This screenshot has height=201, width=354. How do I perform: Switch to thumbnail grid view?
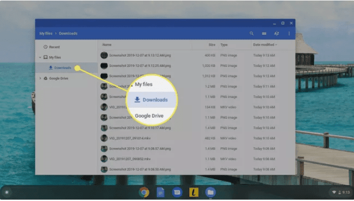point(264,33)
